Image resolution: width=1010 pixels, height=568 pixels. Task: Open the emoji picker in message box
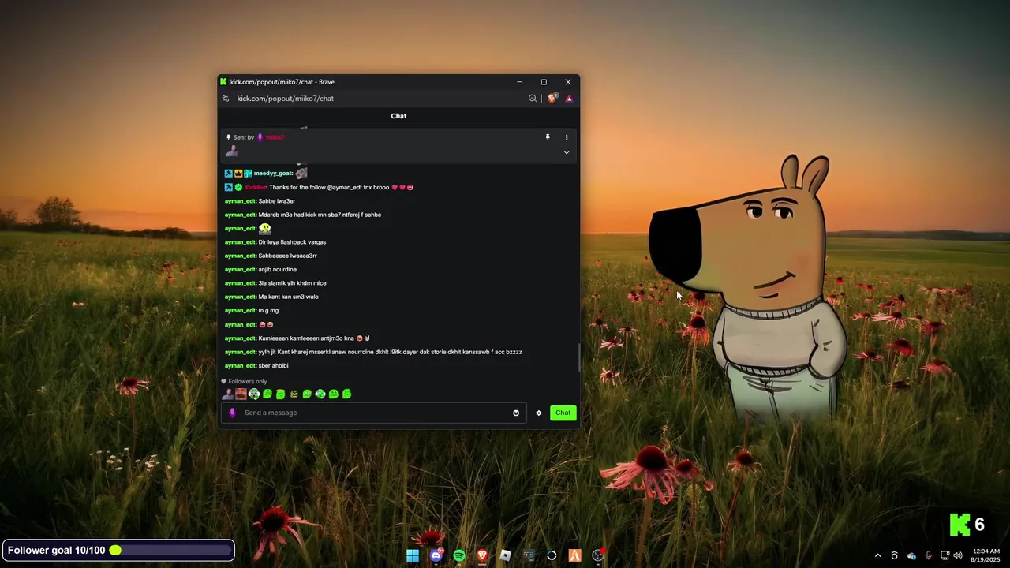click(x=516, y=413)
